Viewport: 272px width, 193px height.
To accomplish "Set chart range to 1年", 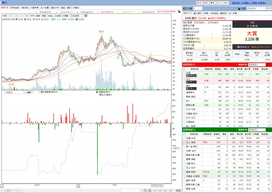I will point(165,190).
